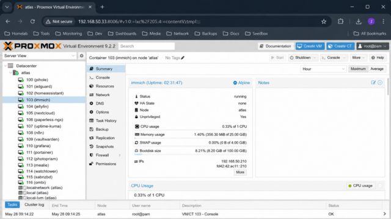Open Shutdown dropdown arrow
This screenshot has height=219, width=391.
pyautogui.click(x=315, y=58)
